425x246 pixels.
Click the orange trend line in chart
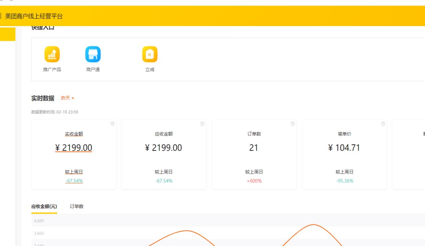(186, 231)
